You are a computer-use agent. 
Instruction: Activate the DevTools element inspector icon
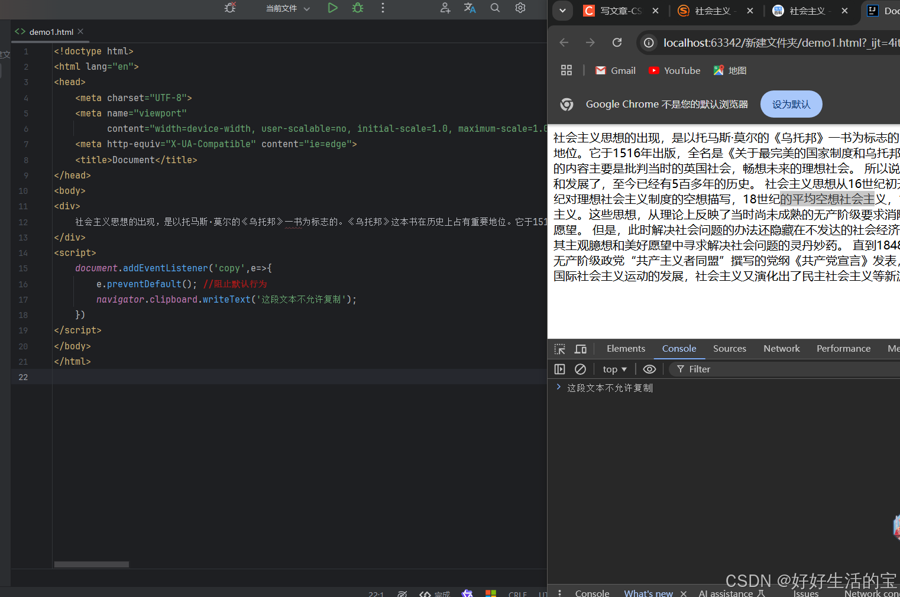(559, 349)
